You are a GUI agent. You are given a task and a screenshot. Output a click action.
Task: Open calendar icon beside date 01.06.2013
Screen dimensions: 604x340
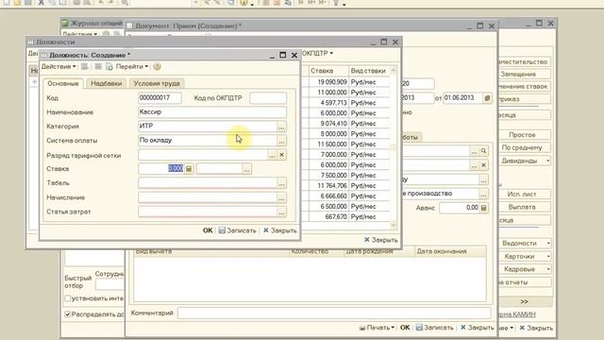tap(487, 98)
